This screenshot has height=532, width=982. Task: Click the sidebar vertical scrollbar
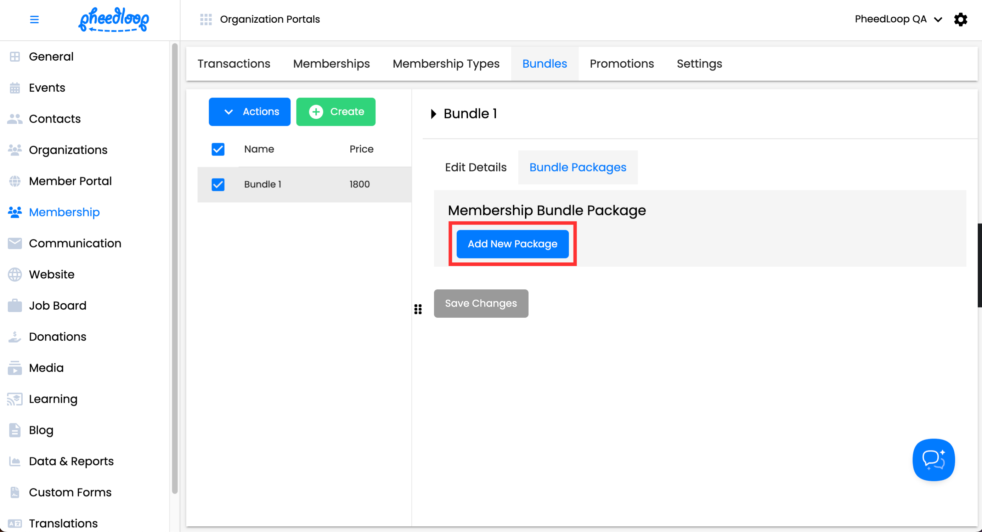pos(175,267)
